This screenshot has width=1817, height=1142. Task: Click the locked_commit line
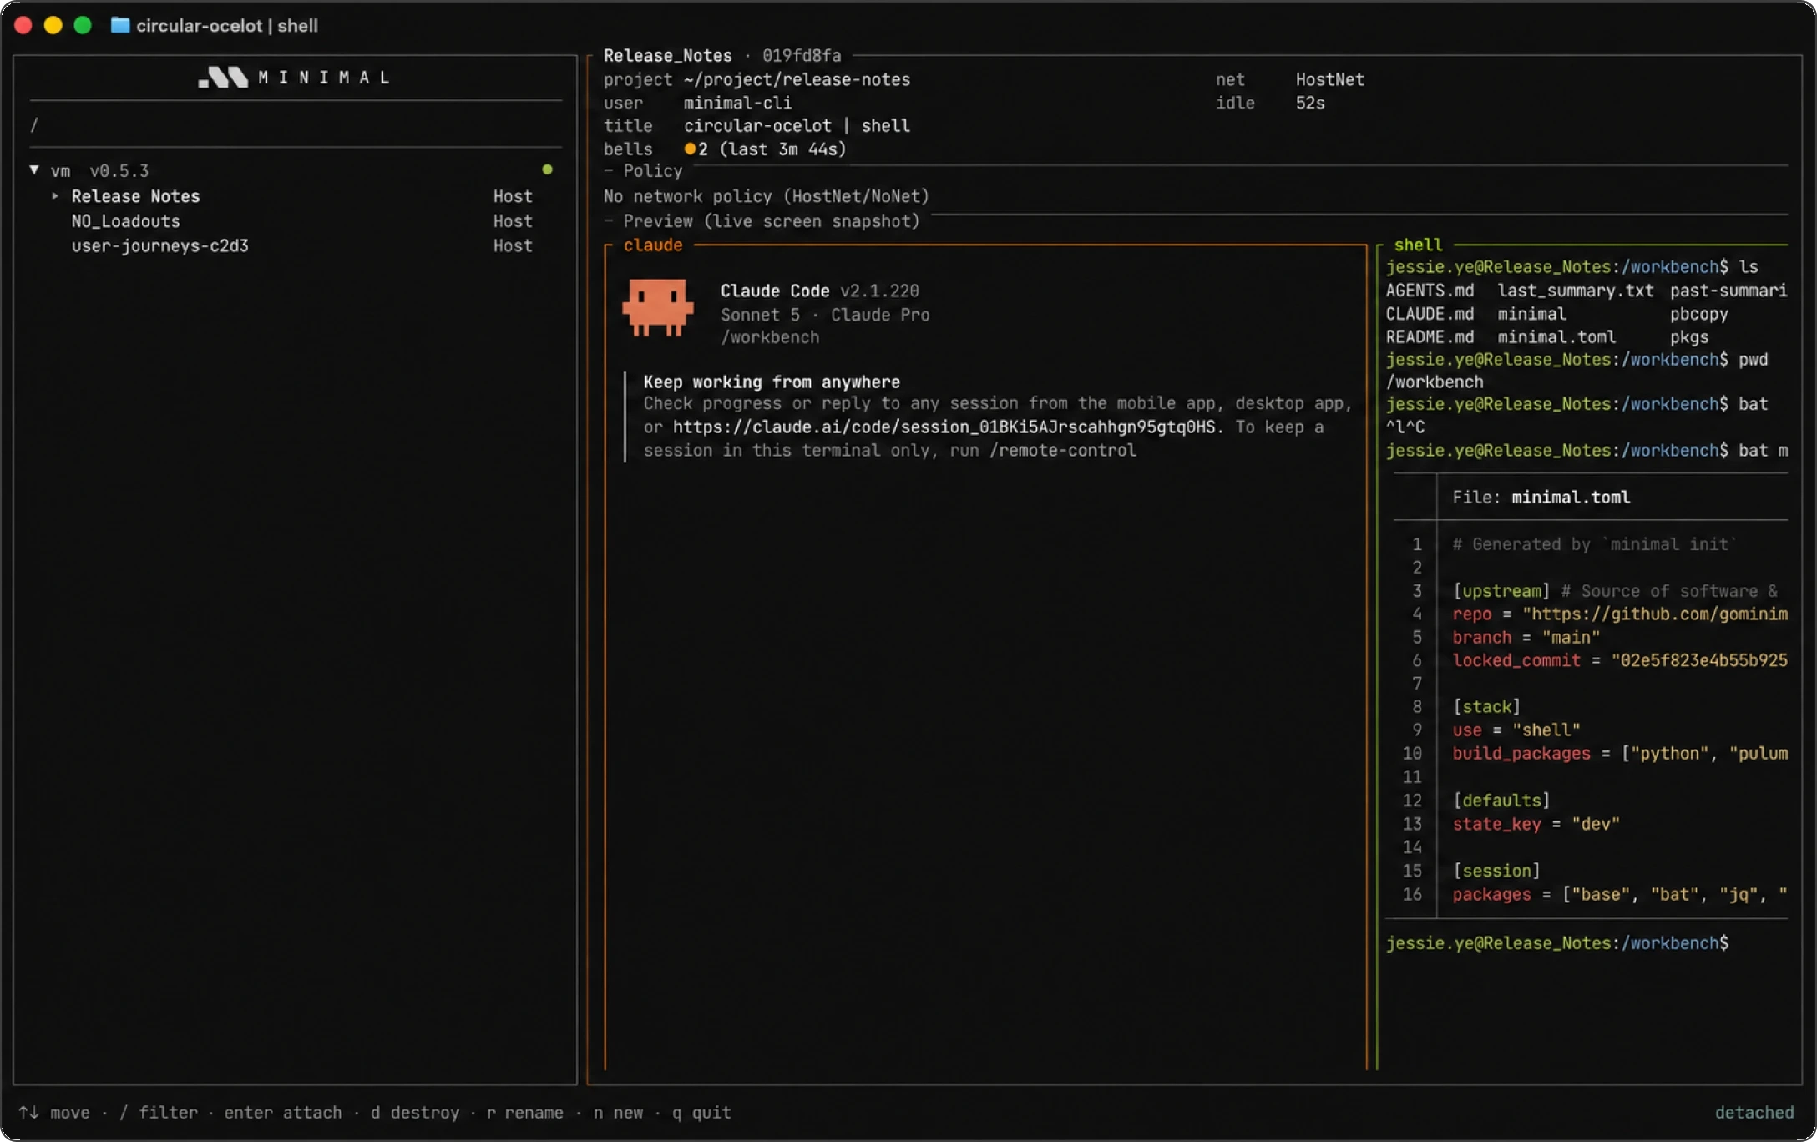pos(1620,660)
